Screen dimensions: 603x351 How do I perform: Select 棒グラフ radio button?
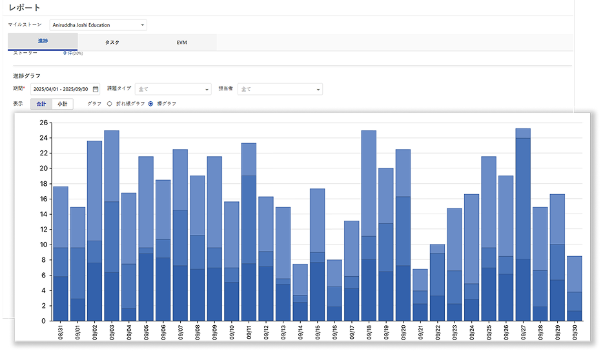151,103
